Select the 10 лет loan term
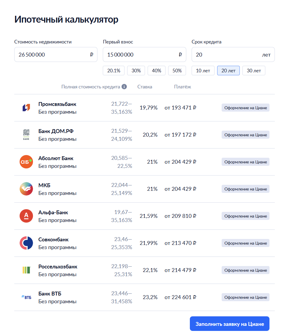The width and height of the screenshot is (287, 333). tap(203, 71)
